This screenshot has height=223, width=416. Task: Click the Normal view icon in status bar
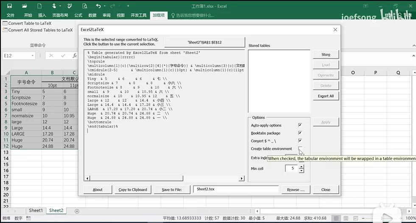(x=336, y=218)
